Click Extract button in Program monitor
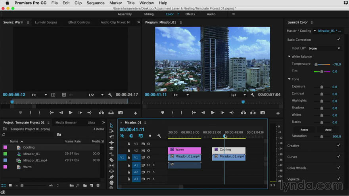Screen dimensions: 349x196 (x=253, y=113)
